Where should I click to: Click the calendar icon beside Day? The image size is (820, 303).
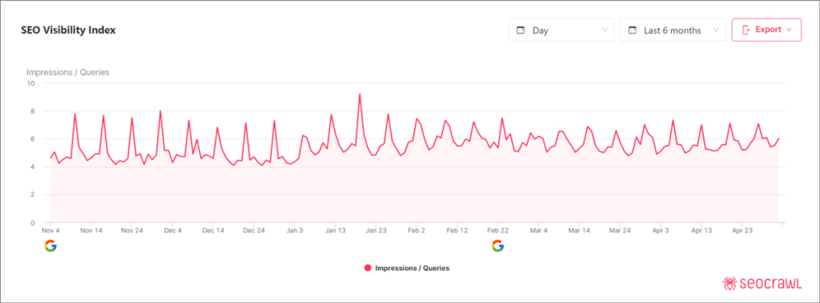521,30
